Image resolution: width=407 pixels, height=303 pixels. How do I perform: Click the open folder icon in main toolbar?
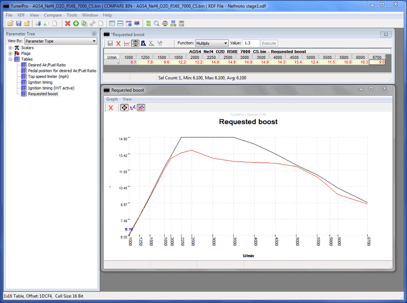click(10, 23)
